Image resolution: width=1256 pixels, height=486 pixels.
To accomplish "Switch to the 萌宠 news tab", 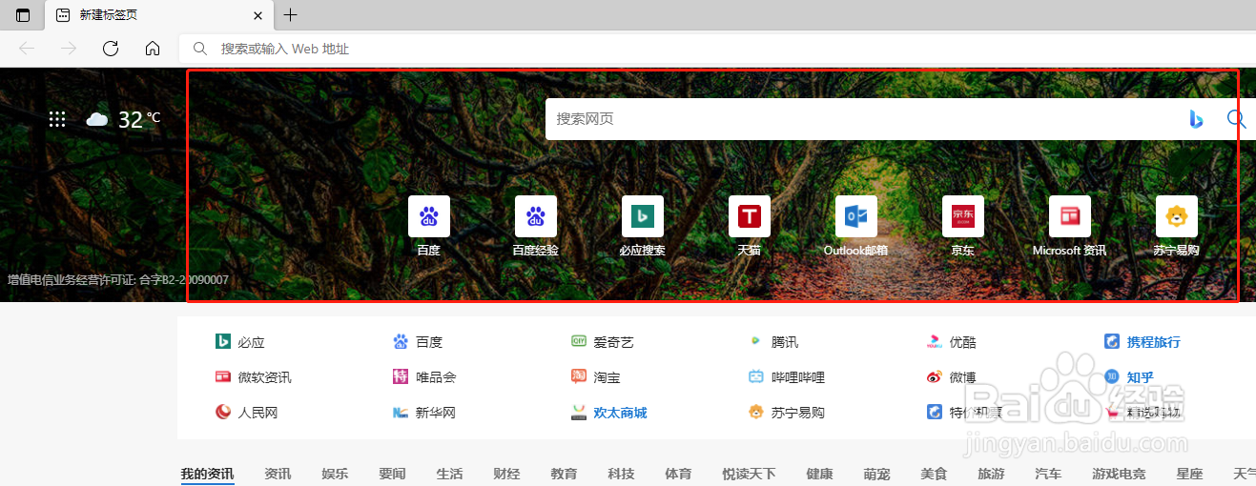I will [x=876, y=474].
